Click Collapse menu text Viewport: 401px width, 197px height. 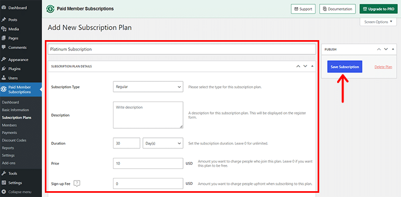pos(20,192)
